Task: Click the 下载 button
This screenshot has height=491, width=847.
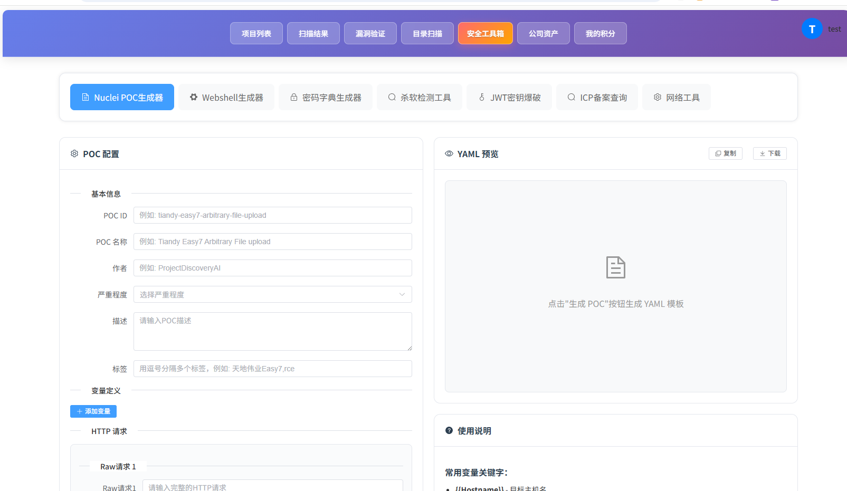Action: pyautogui.click(x=770, y=153)
